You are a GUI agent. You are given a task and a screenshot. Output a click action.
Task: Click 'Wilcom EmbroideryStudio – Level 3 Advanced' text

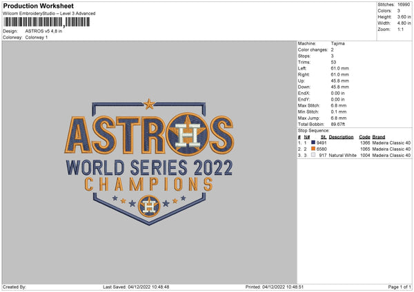coord(49,14)
